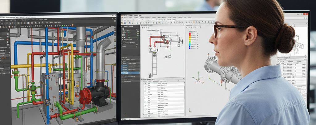Viewport: 316px width, 125px height.
Task: Open dropdown at right of legend panel toolbar
Action: [200, 27]
